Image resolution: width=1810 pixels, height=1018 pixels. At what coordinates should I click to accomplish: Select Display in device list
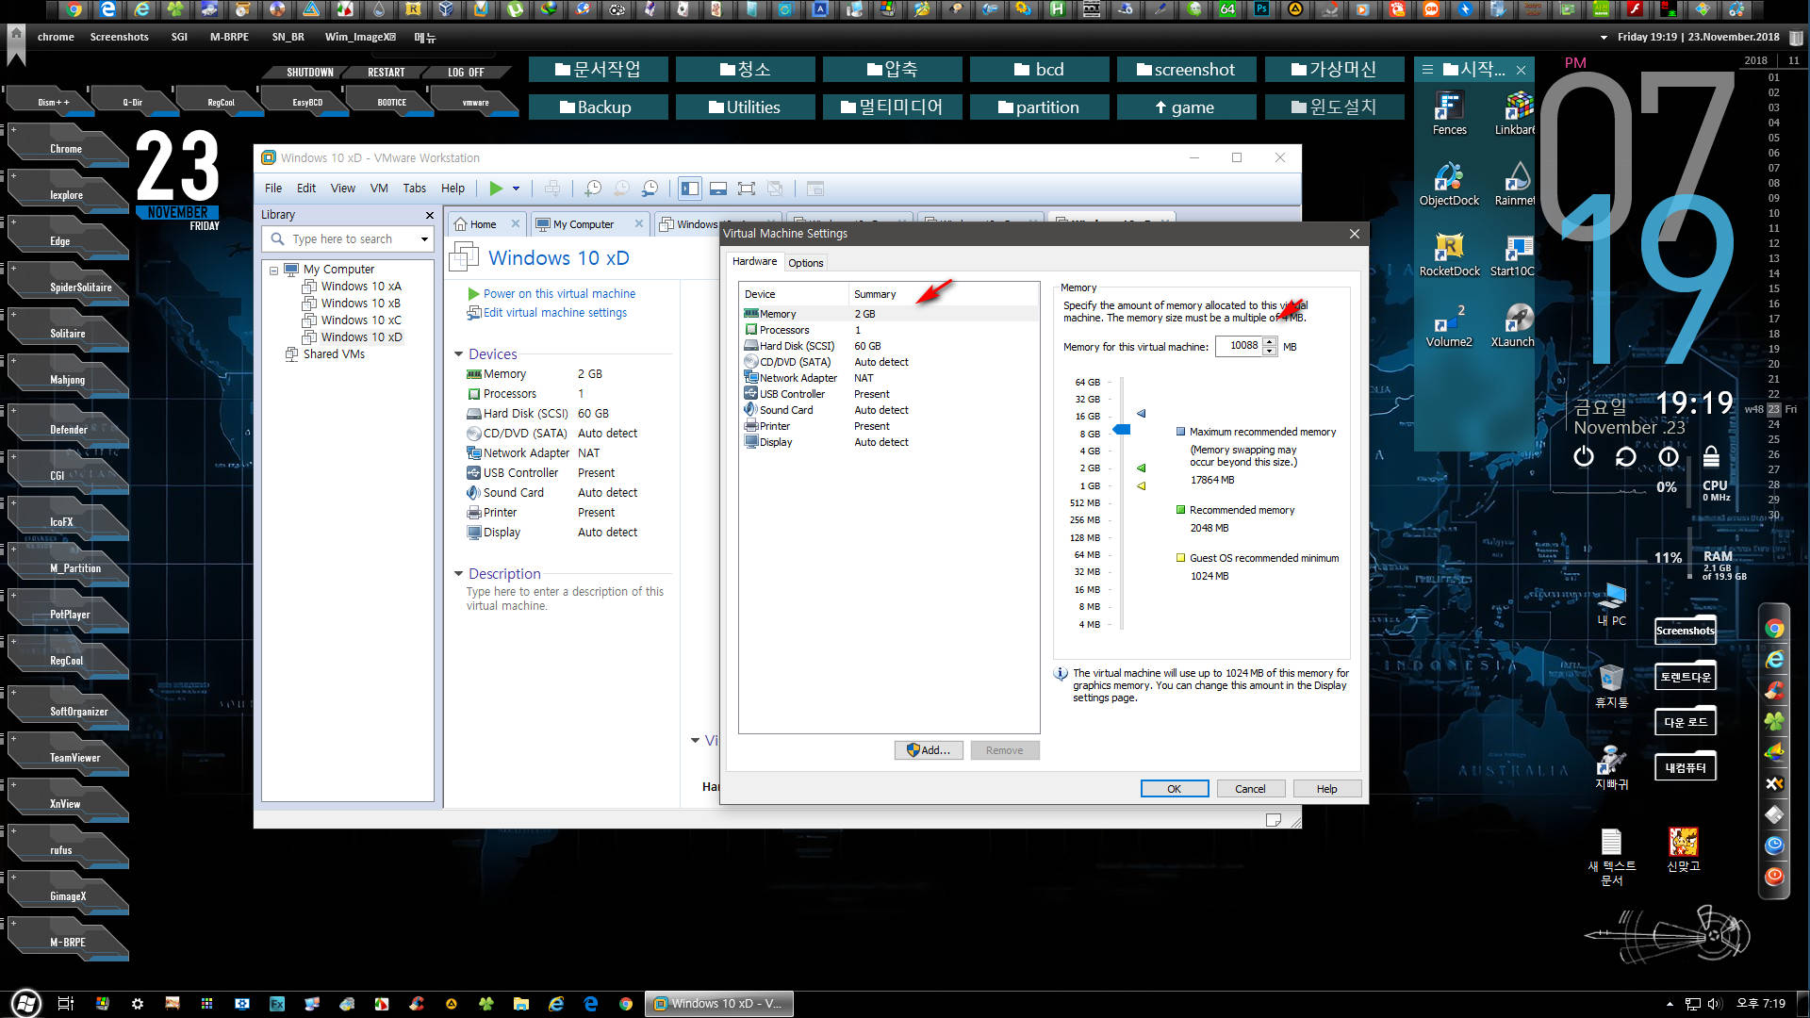[x=888, y=442]
